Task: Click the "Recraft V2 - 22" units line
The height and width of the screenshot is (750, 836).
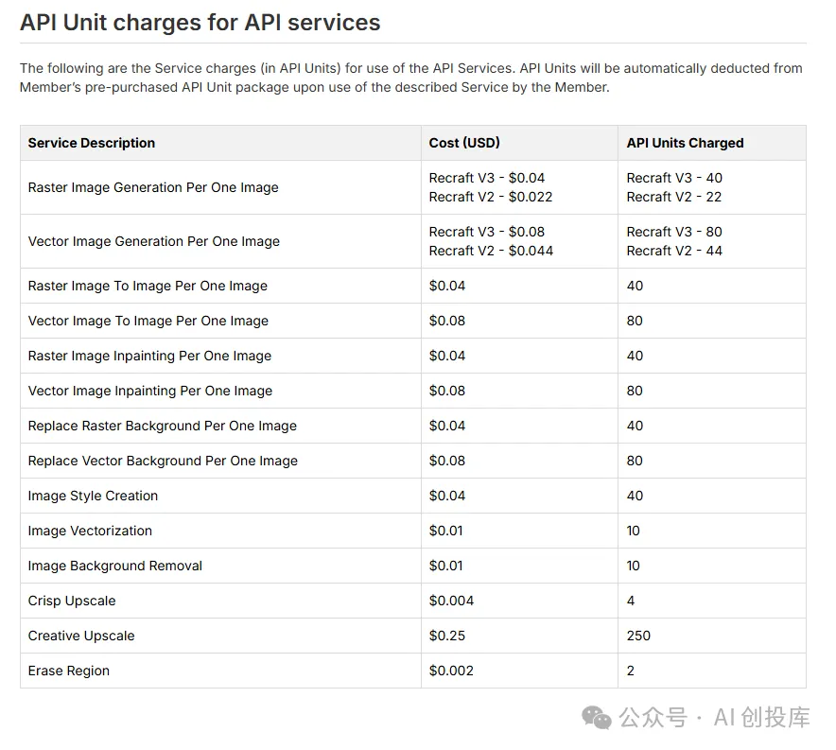Action: click(x=674, y=198)
